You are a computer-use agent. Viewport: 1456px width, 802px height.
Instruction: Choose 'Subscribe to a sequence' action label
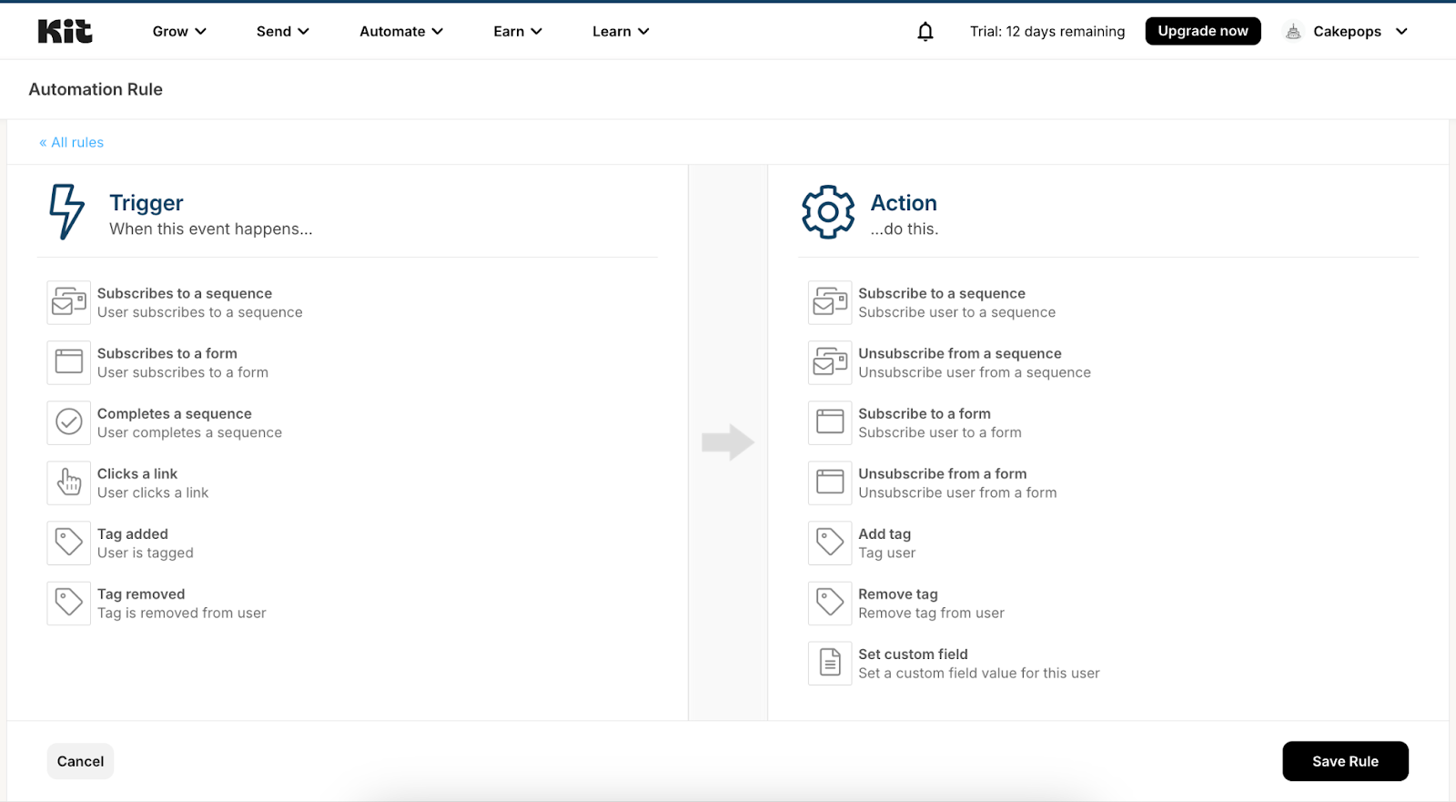coord(942,293)
